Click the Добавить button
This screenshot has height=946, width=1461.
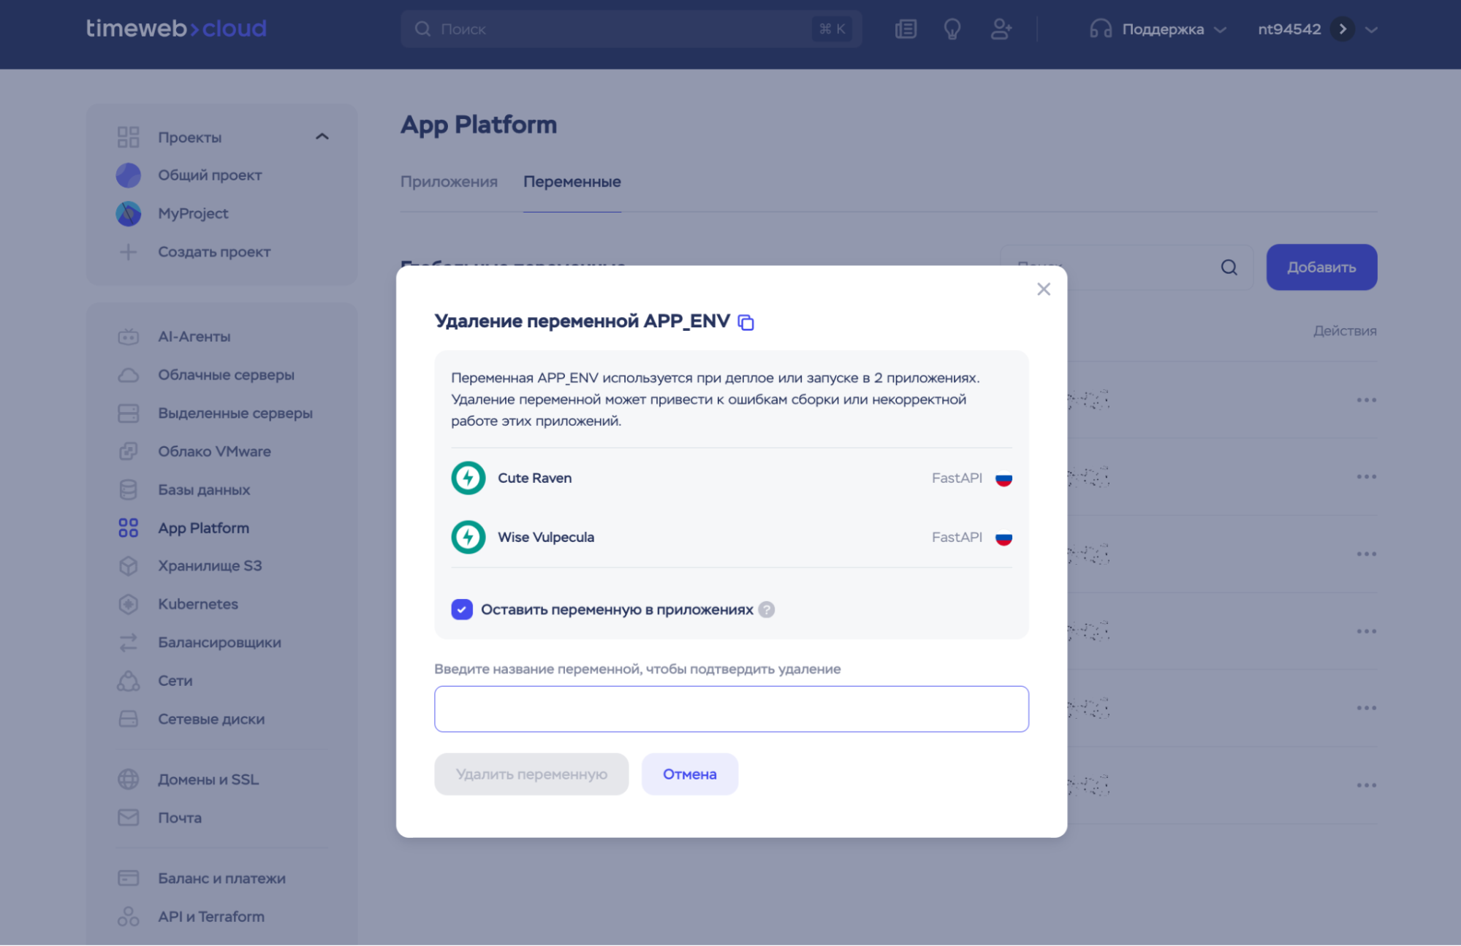click(x=1321, y=267)
